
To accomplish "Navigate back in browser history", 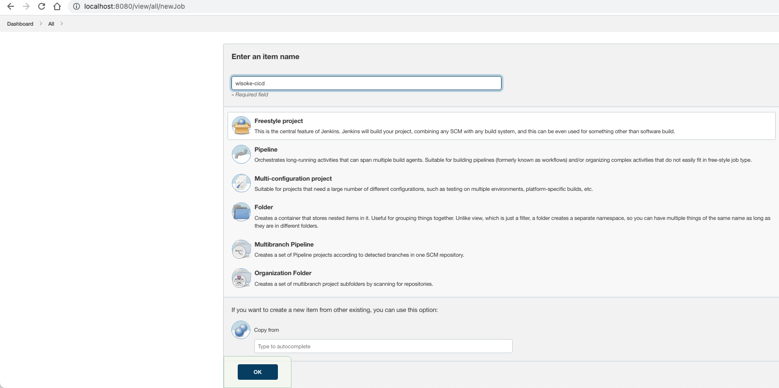I will [11, 6].
